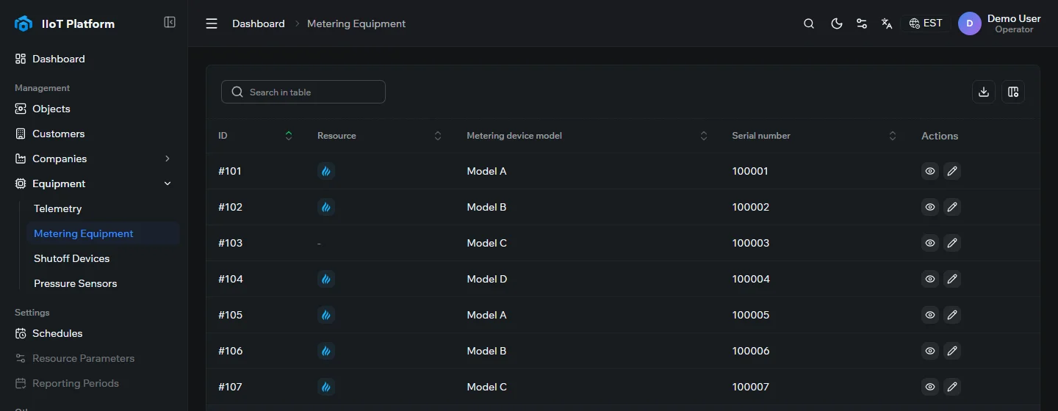Click serial number 100003 cell
Image resolution: width=1058 pixels, height=411 pixels.
tap(751, 243)
